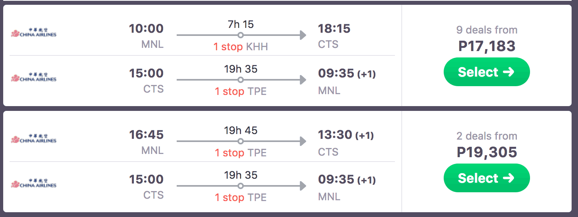Click stop marker dot on 19h 45 route line

[240, 141]
